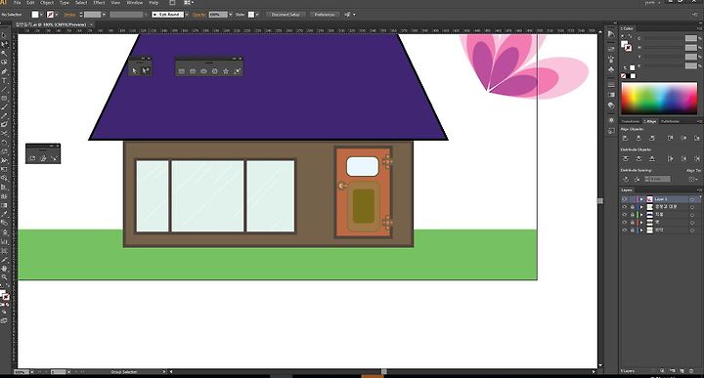Pick the Group Selection tool in the floating panel
The image size is (704, 378).
(x=146, y=70)
